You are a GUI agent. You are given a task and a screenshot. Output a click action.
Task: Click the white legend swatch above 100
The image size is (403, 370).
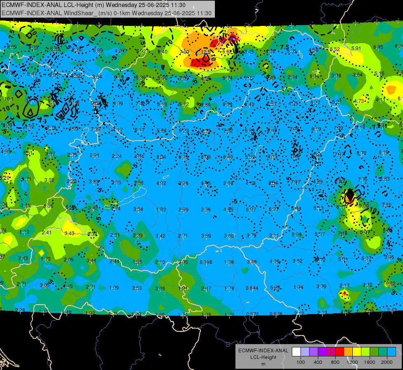pos(296,352)
